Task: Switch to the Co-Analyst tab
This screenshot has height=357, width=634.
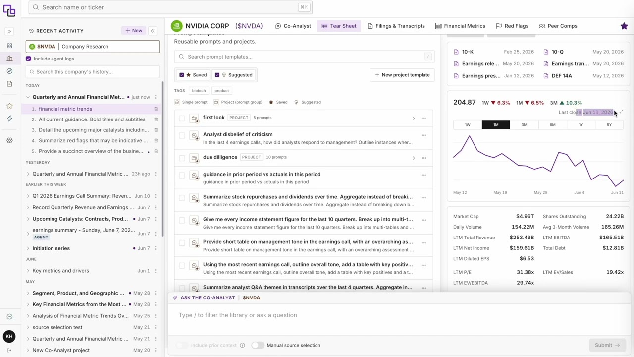Action: [x=293, y=26]
